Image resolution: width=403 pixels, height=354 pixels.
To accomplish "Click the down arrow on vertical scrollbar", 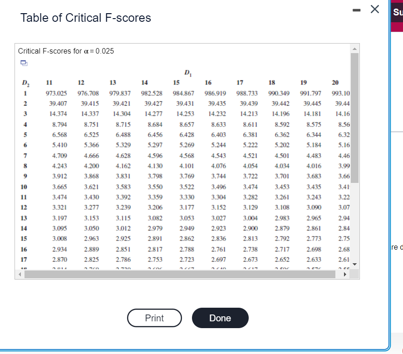I will (x=354, y=264).
